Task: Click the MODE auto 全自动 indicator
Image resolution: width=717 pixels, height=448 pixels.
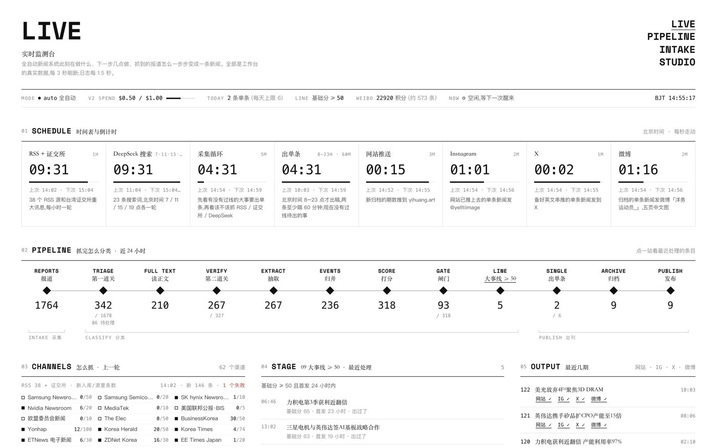Action: click(x=49, y=98)
